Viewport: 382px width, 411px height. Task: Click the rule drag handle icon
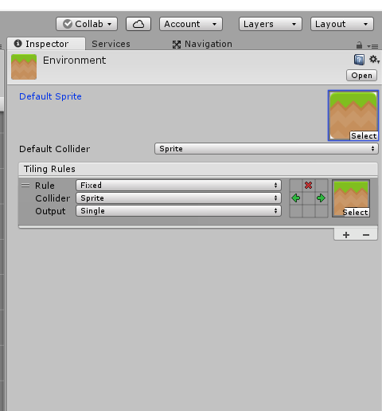25,186
